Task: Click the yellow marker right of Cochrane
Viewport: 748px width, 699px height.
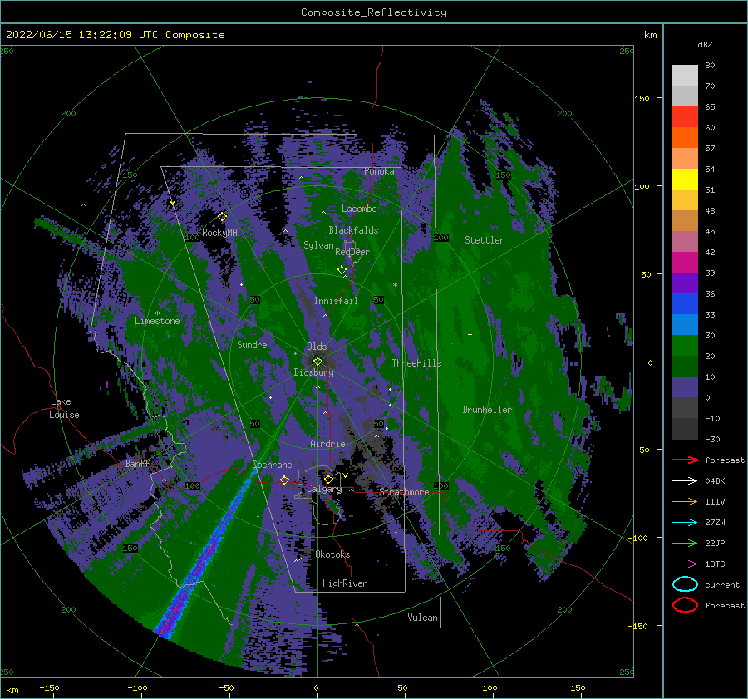Action: click(x=284, y=480)
